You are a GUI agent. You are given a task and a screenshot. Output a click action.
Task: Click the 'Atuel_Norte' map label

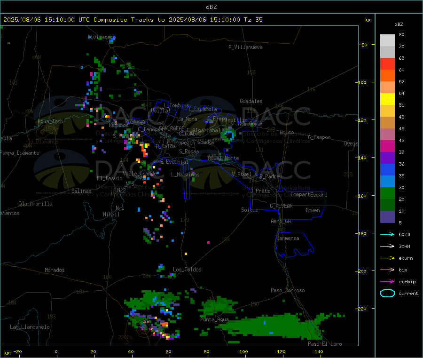[x=223, y=158]
